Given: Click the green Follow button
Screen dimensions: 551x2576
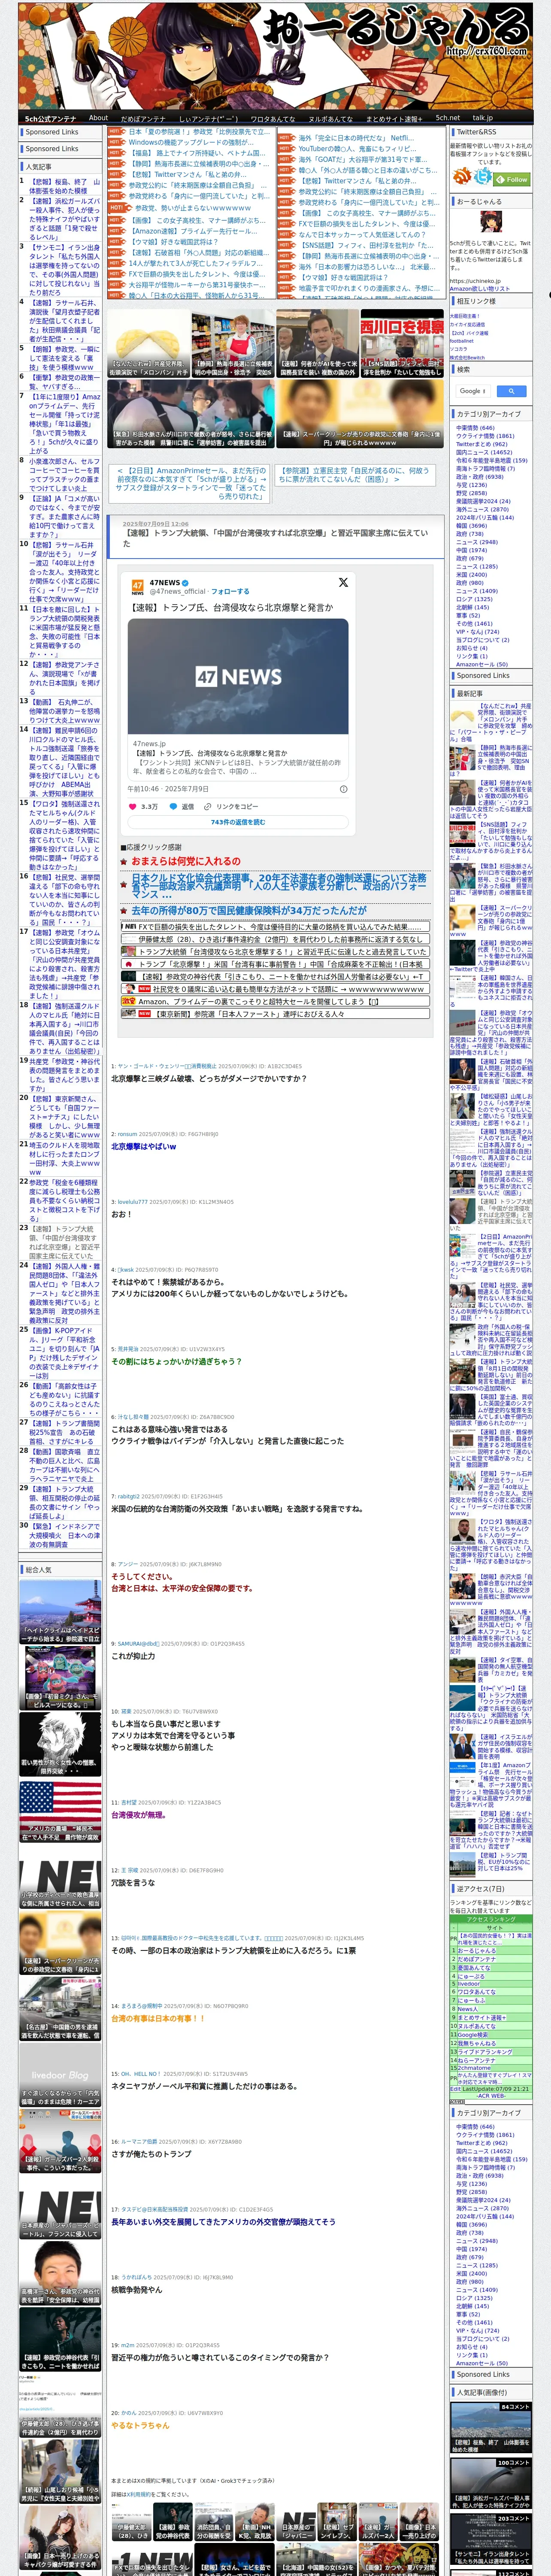Looking at the screenshot, I should coord(513,179).
